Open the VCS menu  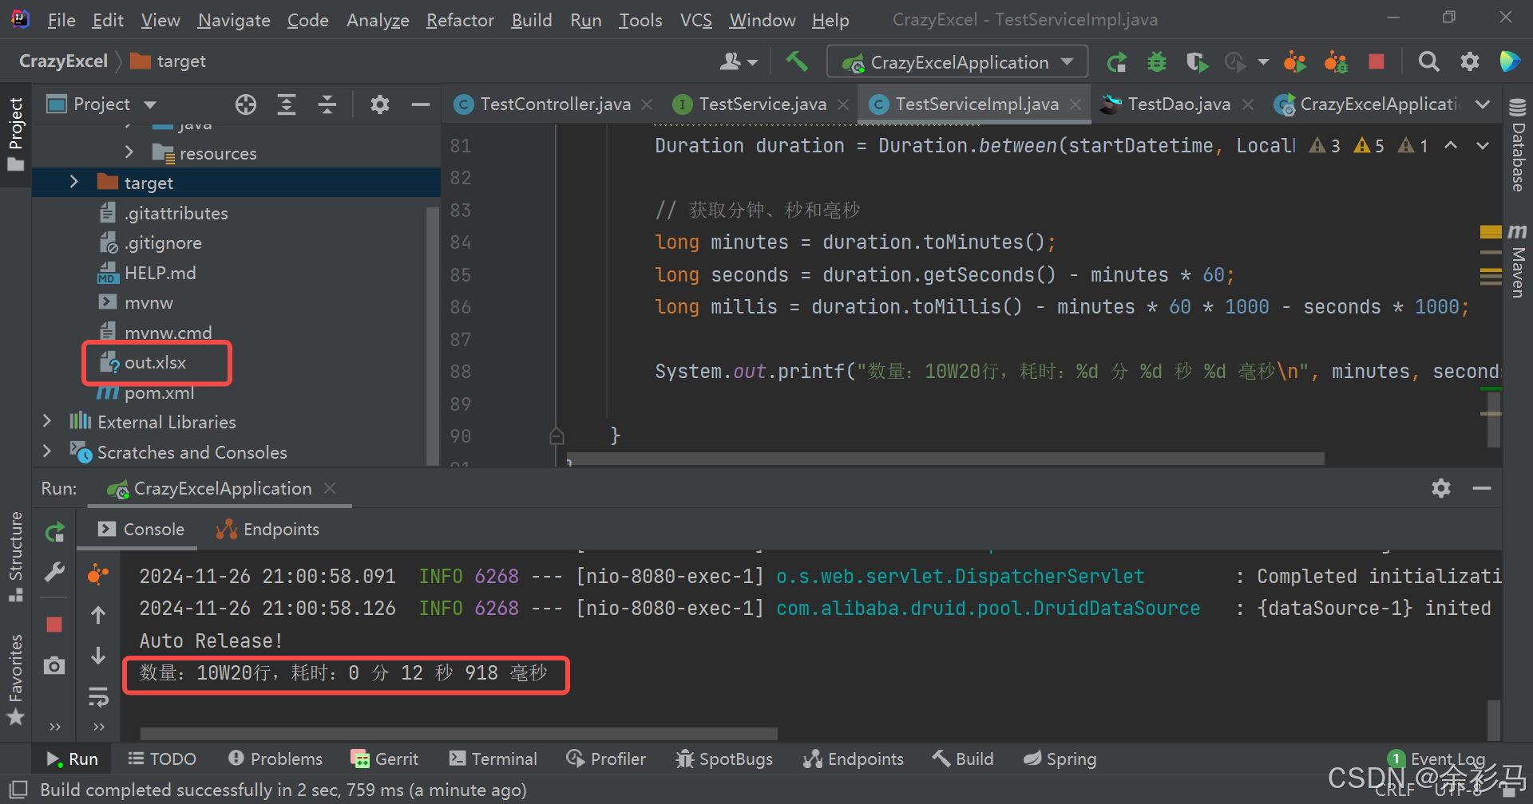pyautogui.click(x=695, y=20)
